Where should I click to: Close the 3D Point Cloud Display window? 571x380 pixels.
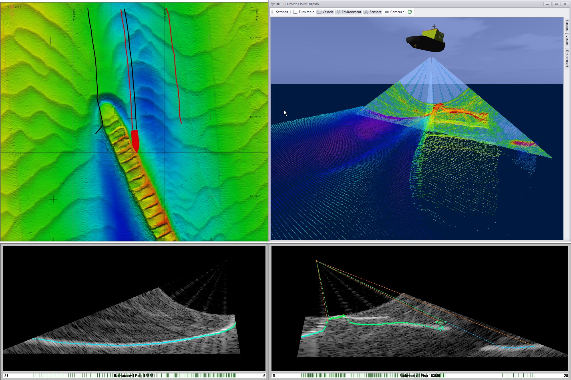(565, 4)
